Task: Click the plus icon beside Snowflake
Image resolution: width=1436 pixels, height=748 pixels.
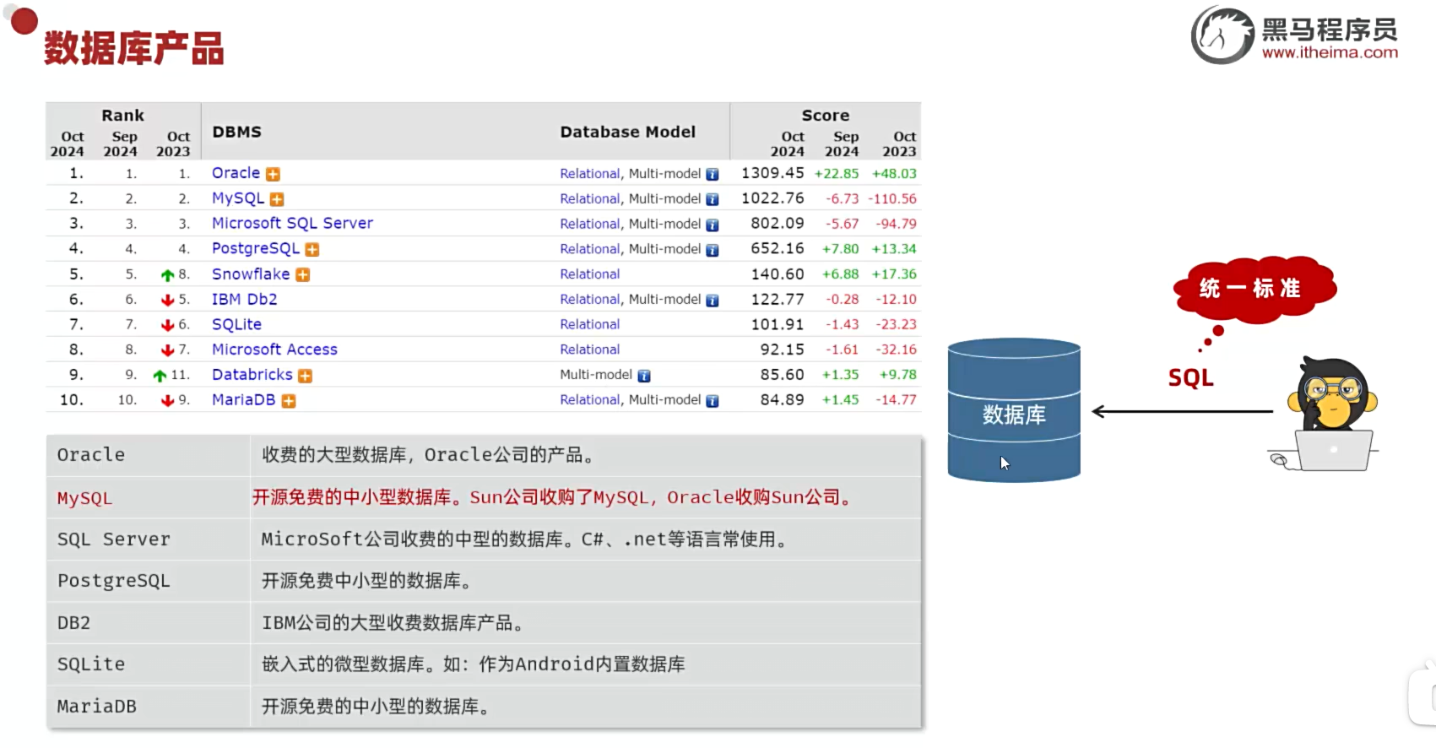Action: pyautogui.click(x=303, y=275)
